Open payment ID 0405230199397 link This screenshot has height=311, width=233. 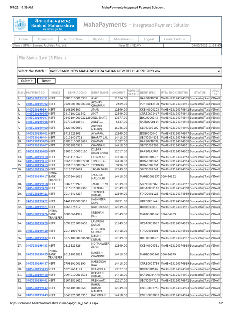click(x=37, y=118)
